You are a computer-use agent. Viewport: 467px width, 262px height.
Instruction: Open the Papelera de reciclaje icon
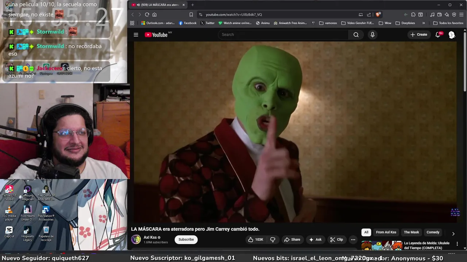(x=46, y=234)
